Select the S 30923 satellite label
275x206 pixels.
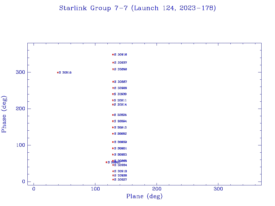(121, 154)
